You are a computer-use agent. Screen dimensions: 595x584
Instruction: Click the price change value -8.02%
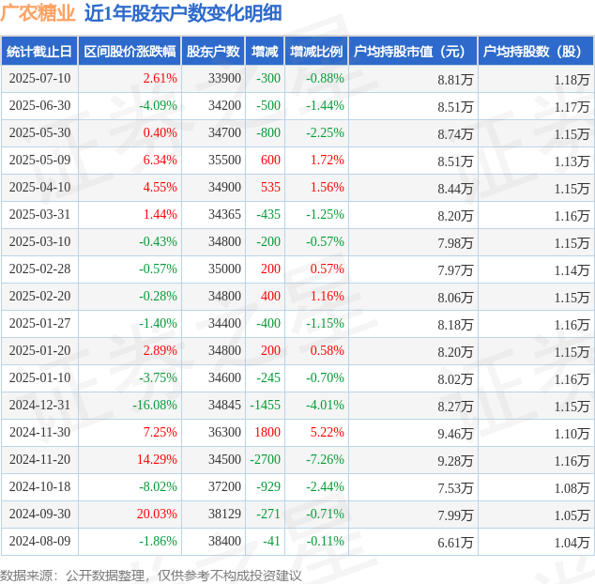[158, 486]
